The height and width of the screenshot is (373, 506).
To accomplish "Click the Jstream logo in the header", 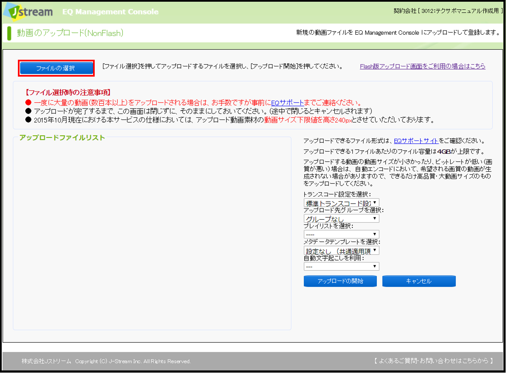I will tap(29, 12).
